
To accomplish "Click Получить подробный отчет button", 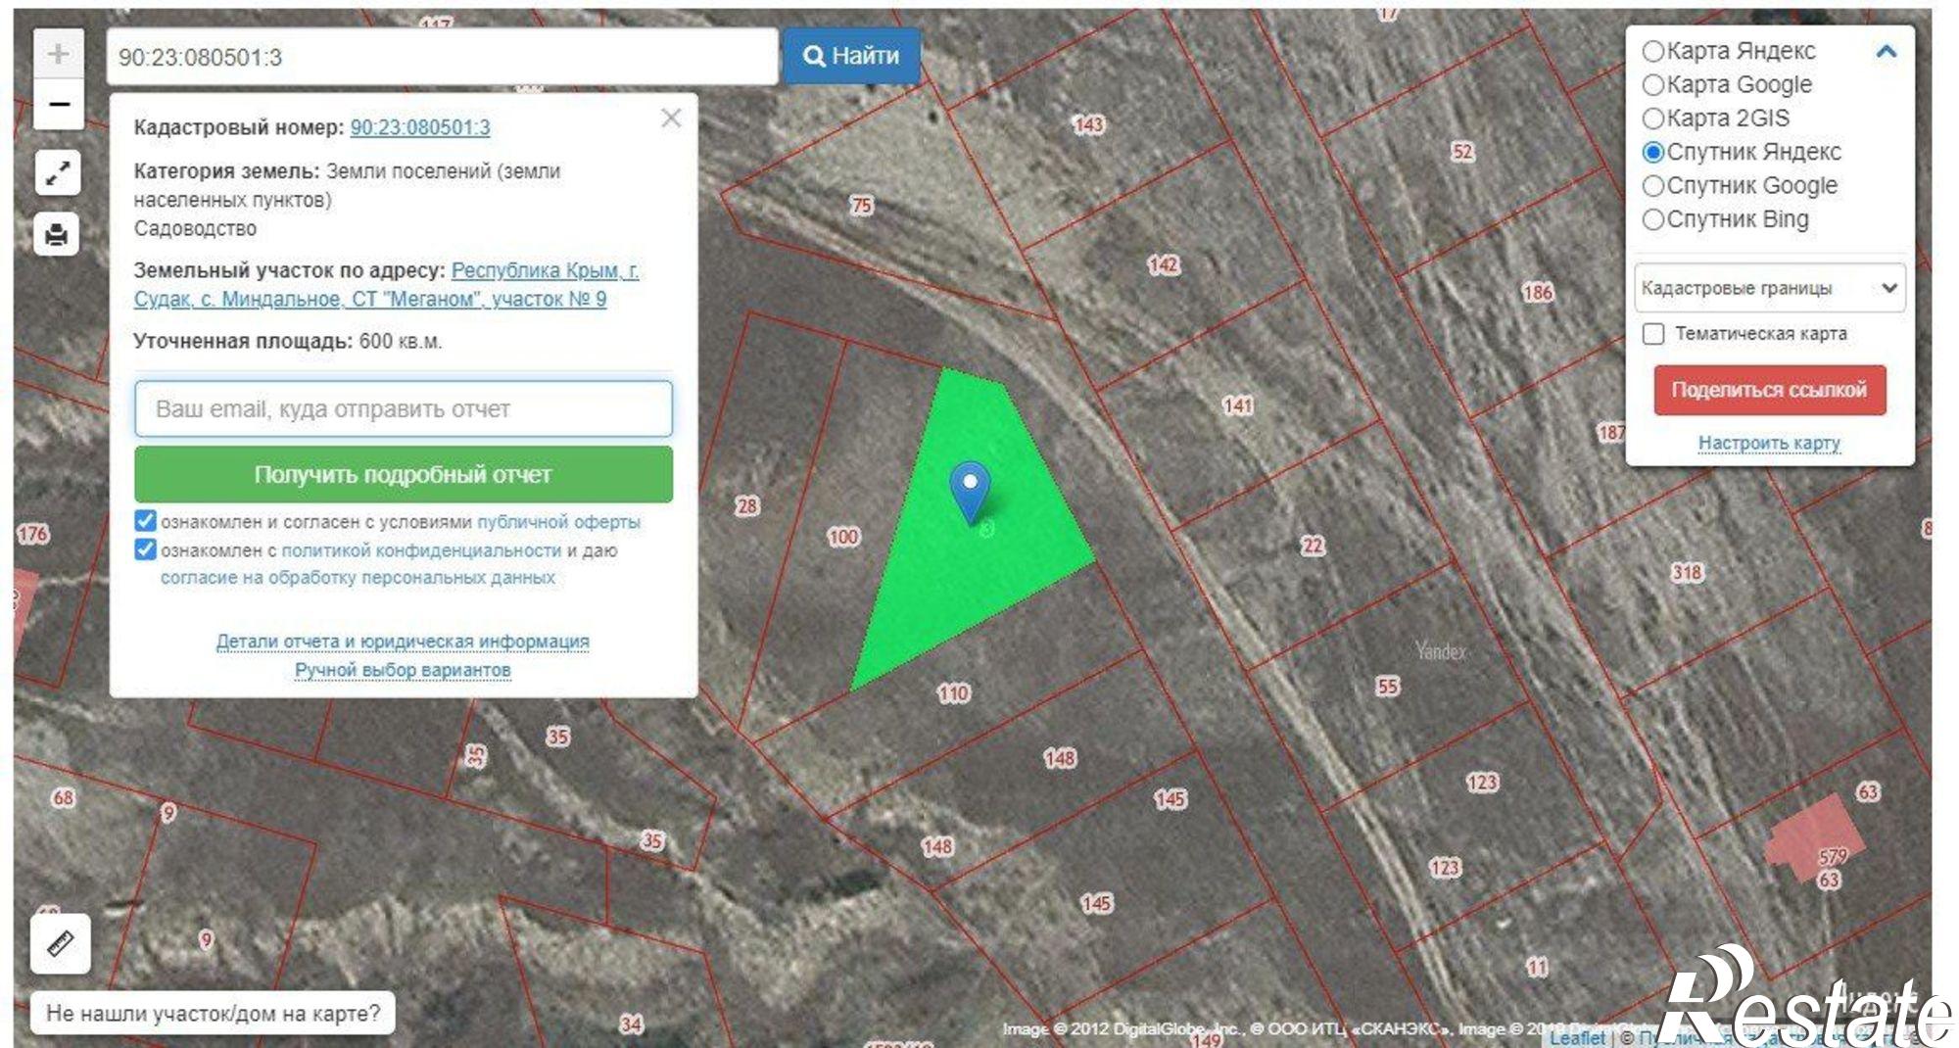I will (x=404, y=474).
